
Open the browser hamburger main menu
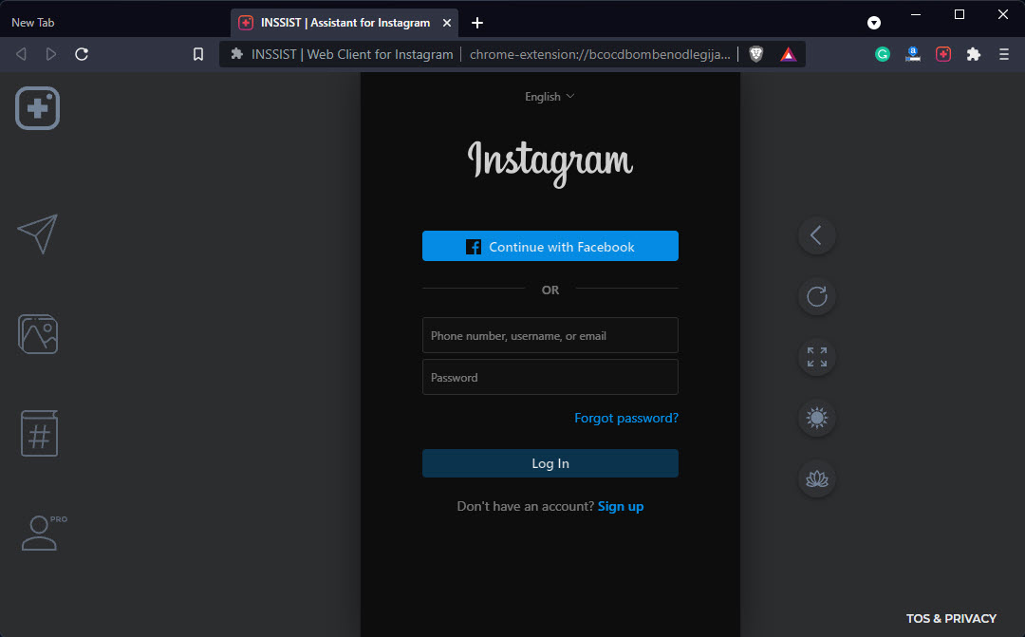(x=1004, y=54)
